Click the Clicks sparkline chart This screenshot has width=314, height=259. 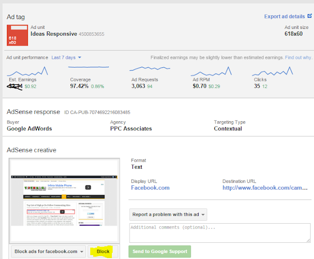tap(273, 71)
